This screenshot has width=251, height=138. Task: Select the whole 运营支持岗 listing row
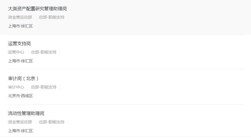pos(155,52)
